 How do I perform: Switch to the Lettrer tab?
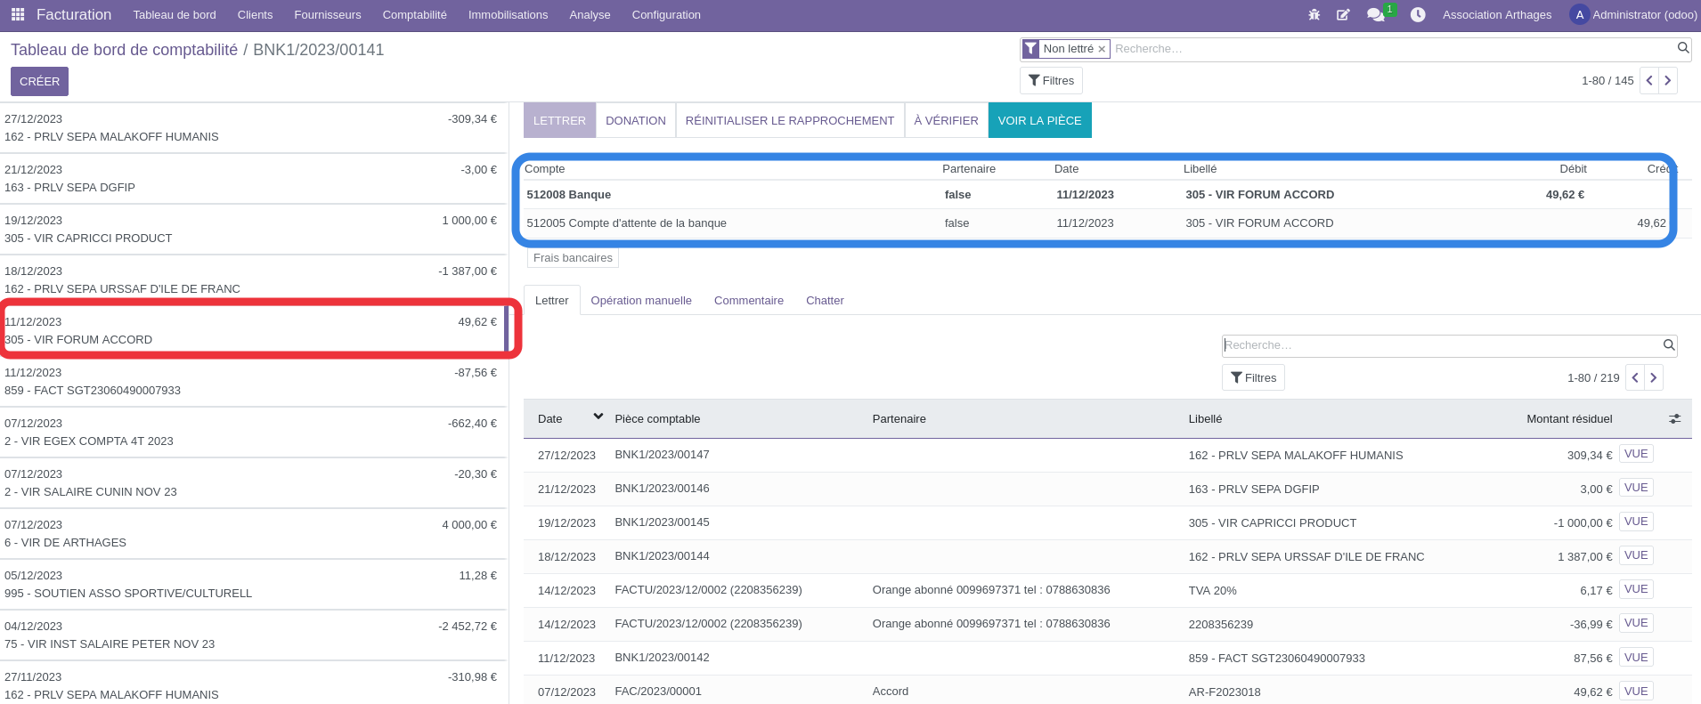click(x=551, y=300)
